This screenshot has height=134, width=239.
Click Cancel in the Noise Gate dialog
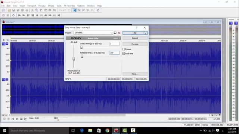pyautogui.click(x=135, y=38)
